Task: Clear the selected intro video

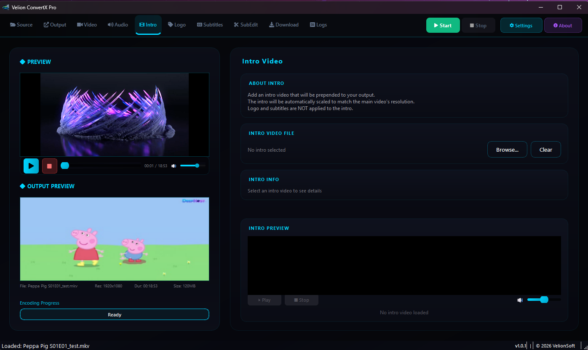Action: click(x=546, y=150)
